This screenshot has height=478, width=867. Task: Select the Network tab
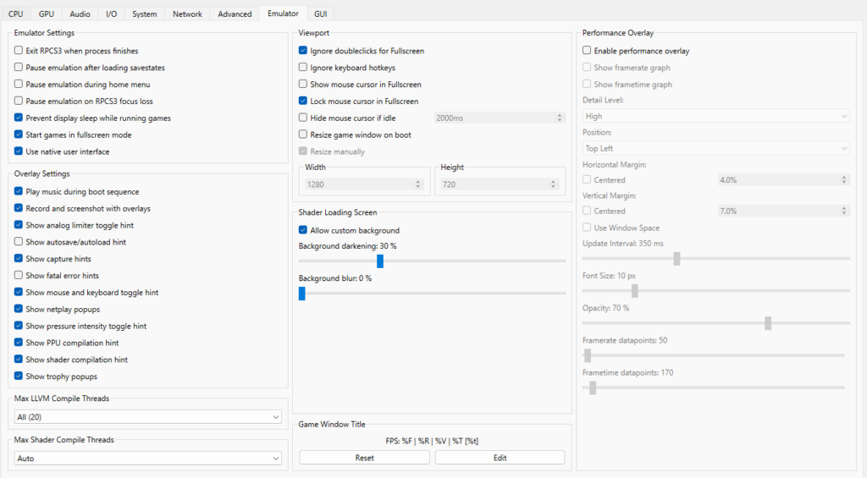(187, 14)
